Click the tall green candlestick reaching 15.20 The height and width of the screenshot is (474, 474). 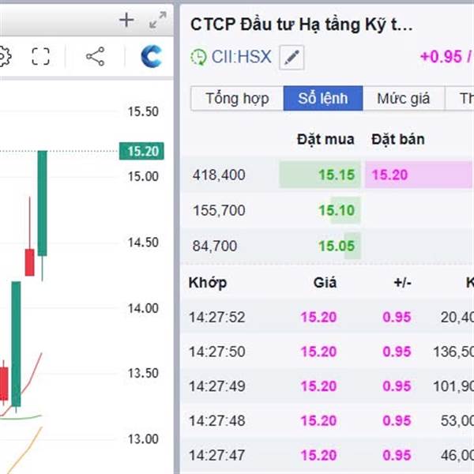pyautogui.click(x=43, y=203)
